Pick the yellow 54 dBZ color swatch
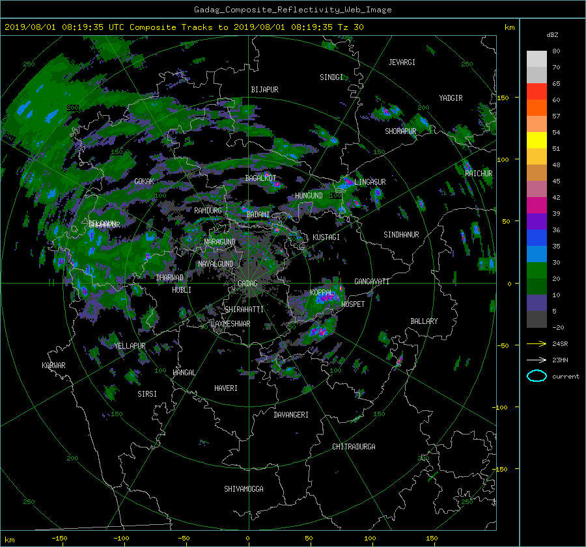The height and width of the screenshot is (547, 586). tap(537, 140)
